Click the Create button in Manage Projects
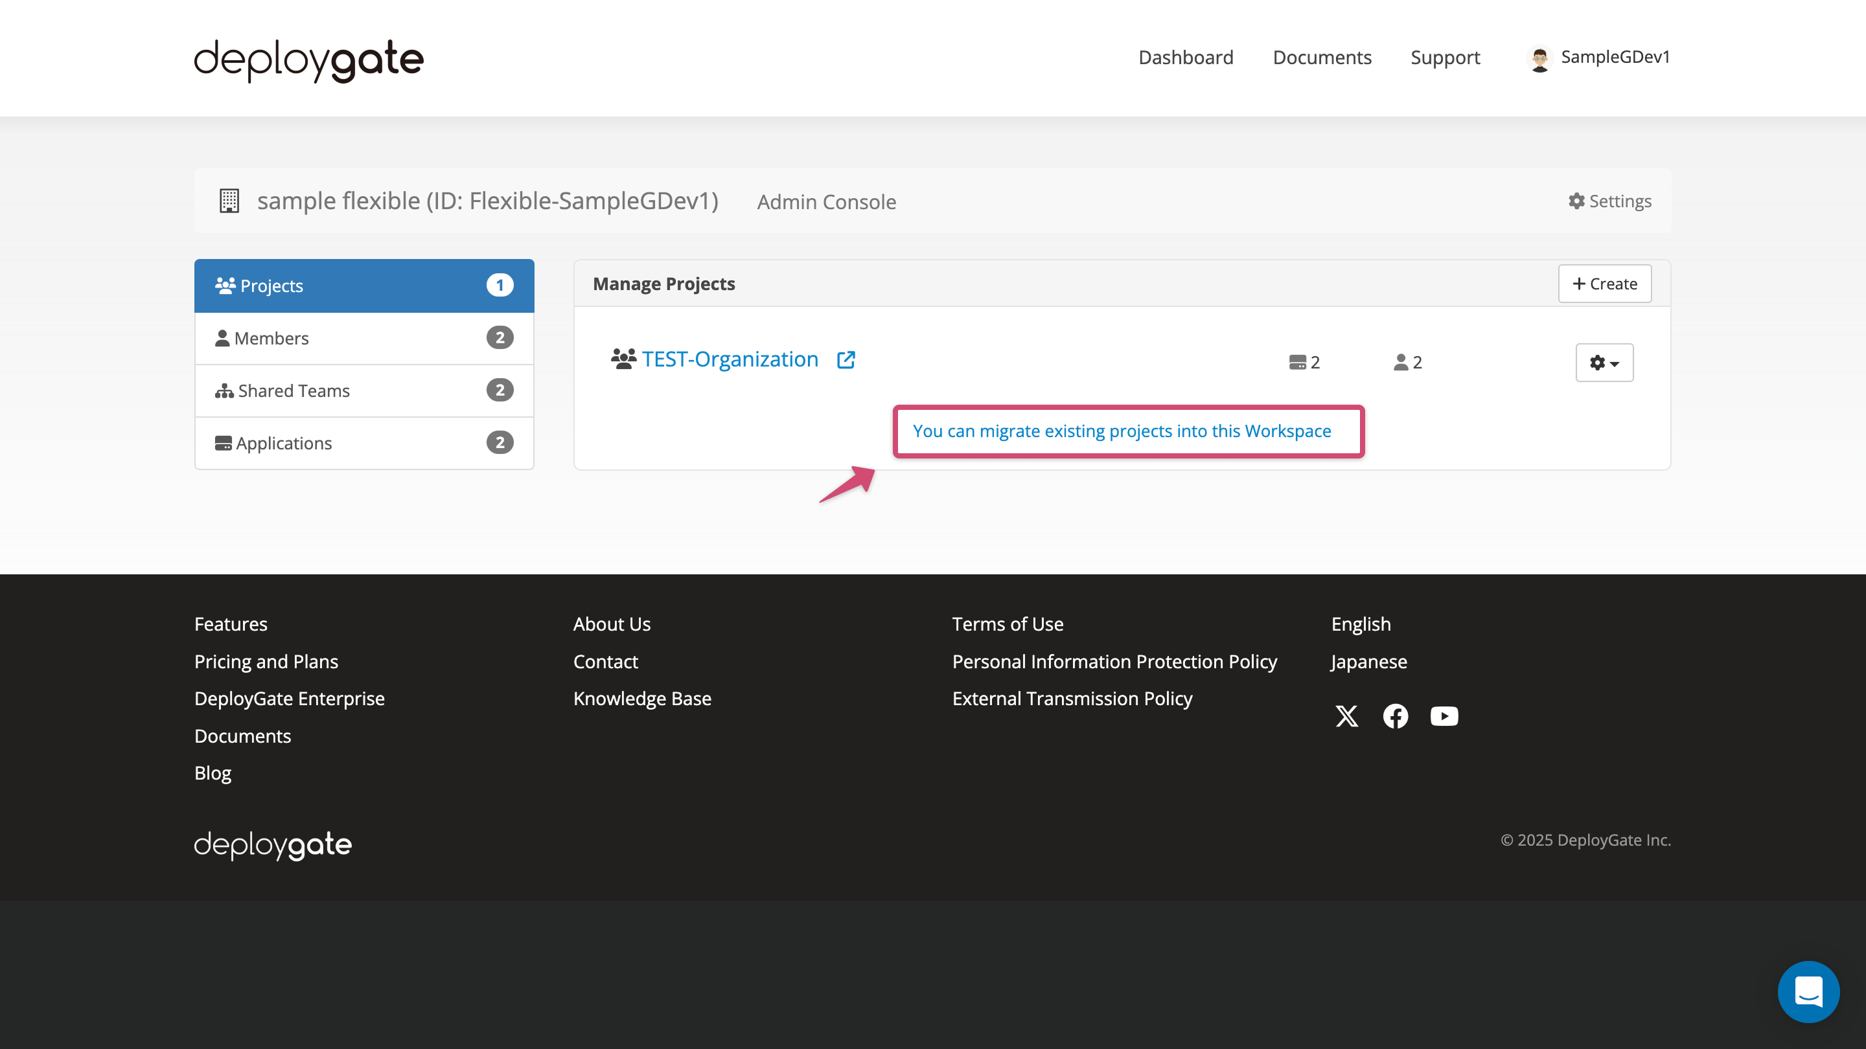Screen dimensions: 1866x1049 tap(1604, 284)
